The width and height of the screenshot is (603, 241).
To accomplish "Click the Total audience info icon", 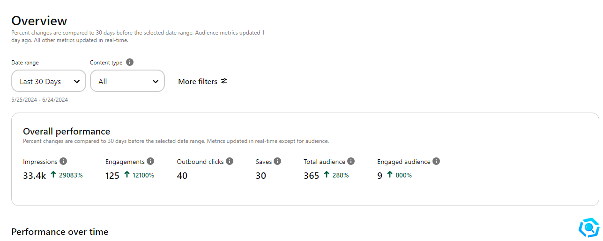I will tap(351, 161).
